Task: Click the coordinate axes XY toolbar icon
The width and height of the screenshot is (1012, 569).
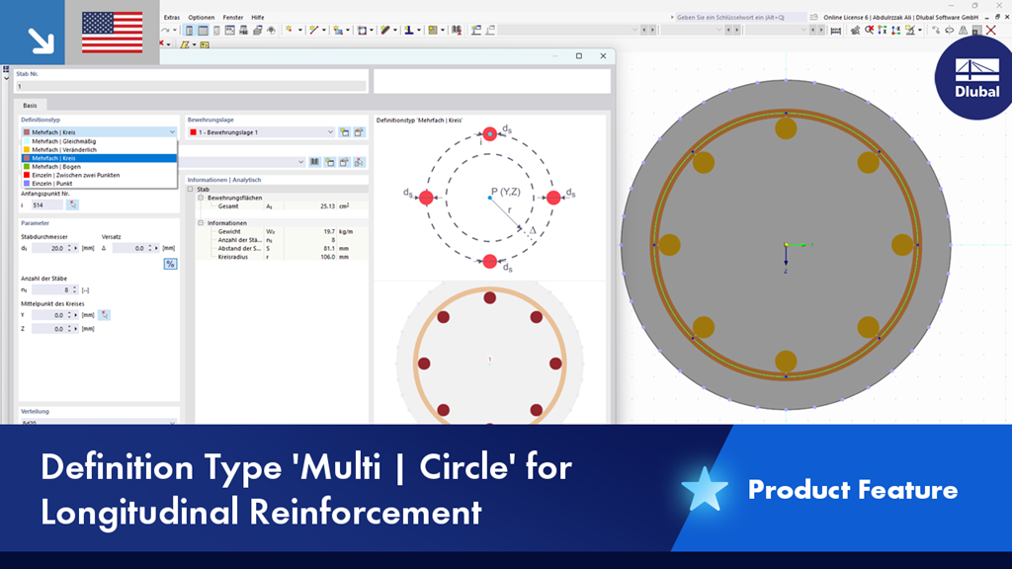Action: [883, 31]
